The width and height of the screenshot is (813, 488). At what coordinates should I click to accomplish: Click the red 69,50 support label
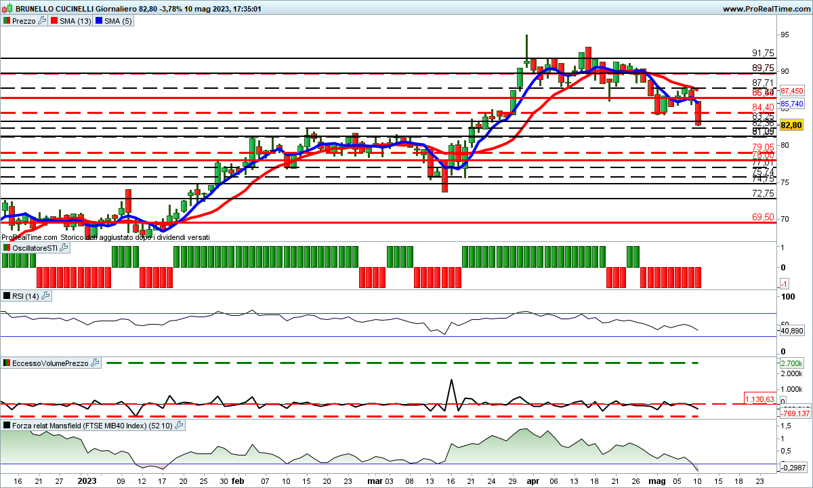[x=763, y=217]
